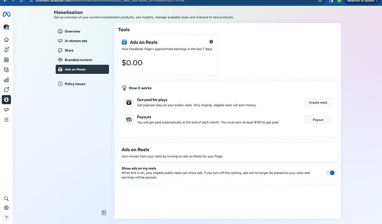382x224 pixels.
Task: Open the Help question mark icon
Action: point(6,218)
